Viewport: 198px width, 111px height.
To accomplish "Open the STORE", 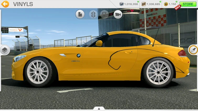I will 188,4.
